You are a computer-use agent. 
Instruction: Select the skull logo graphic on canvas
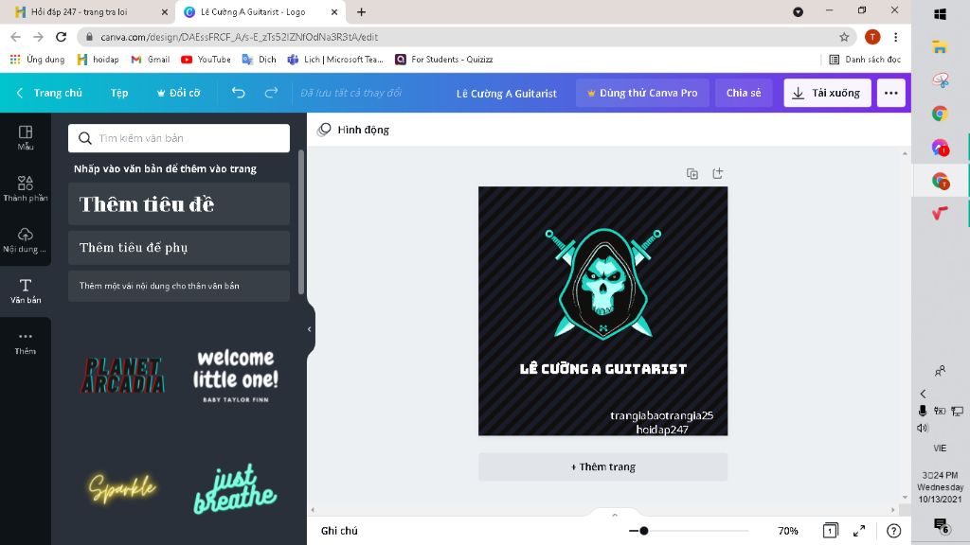(603, 283)
